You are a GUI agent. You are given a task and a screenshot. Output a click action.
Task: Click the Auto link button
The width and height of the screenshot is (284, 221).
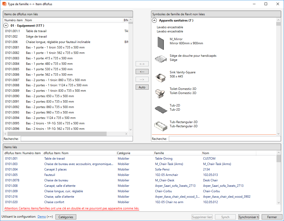142,87
